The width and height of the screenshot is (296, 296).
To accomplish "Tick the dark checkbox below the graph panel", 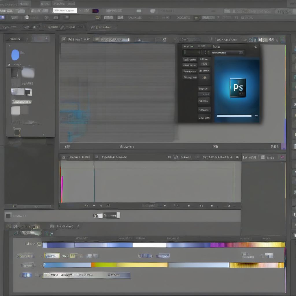I will 8,216.
